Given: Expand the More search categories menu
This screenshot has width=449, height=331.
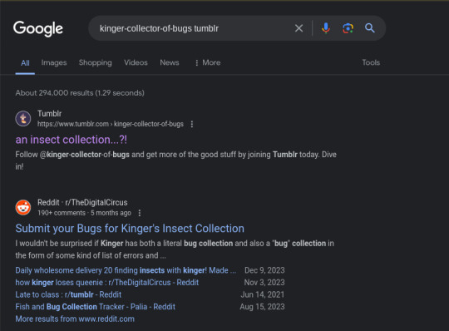Looking at the screenshot, I should [208, 62].
